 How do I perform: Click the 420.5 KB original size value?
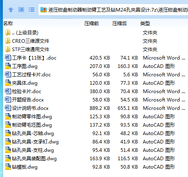point(100,58)
